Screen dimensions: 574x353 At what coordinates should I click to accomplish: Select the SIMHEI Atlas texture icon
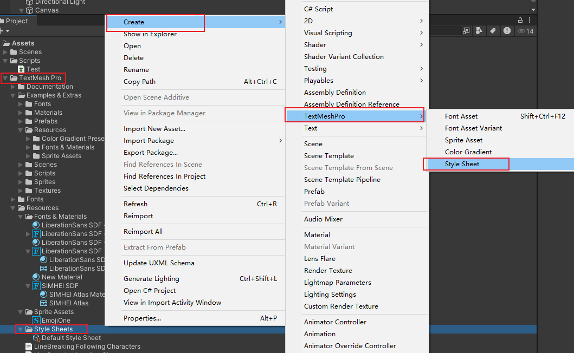43,303
